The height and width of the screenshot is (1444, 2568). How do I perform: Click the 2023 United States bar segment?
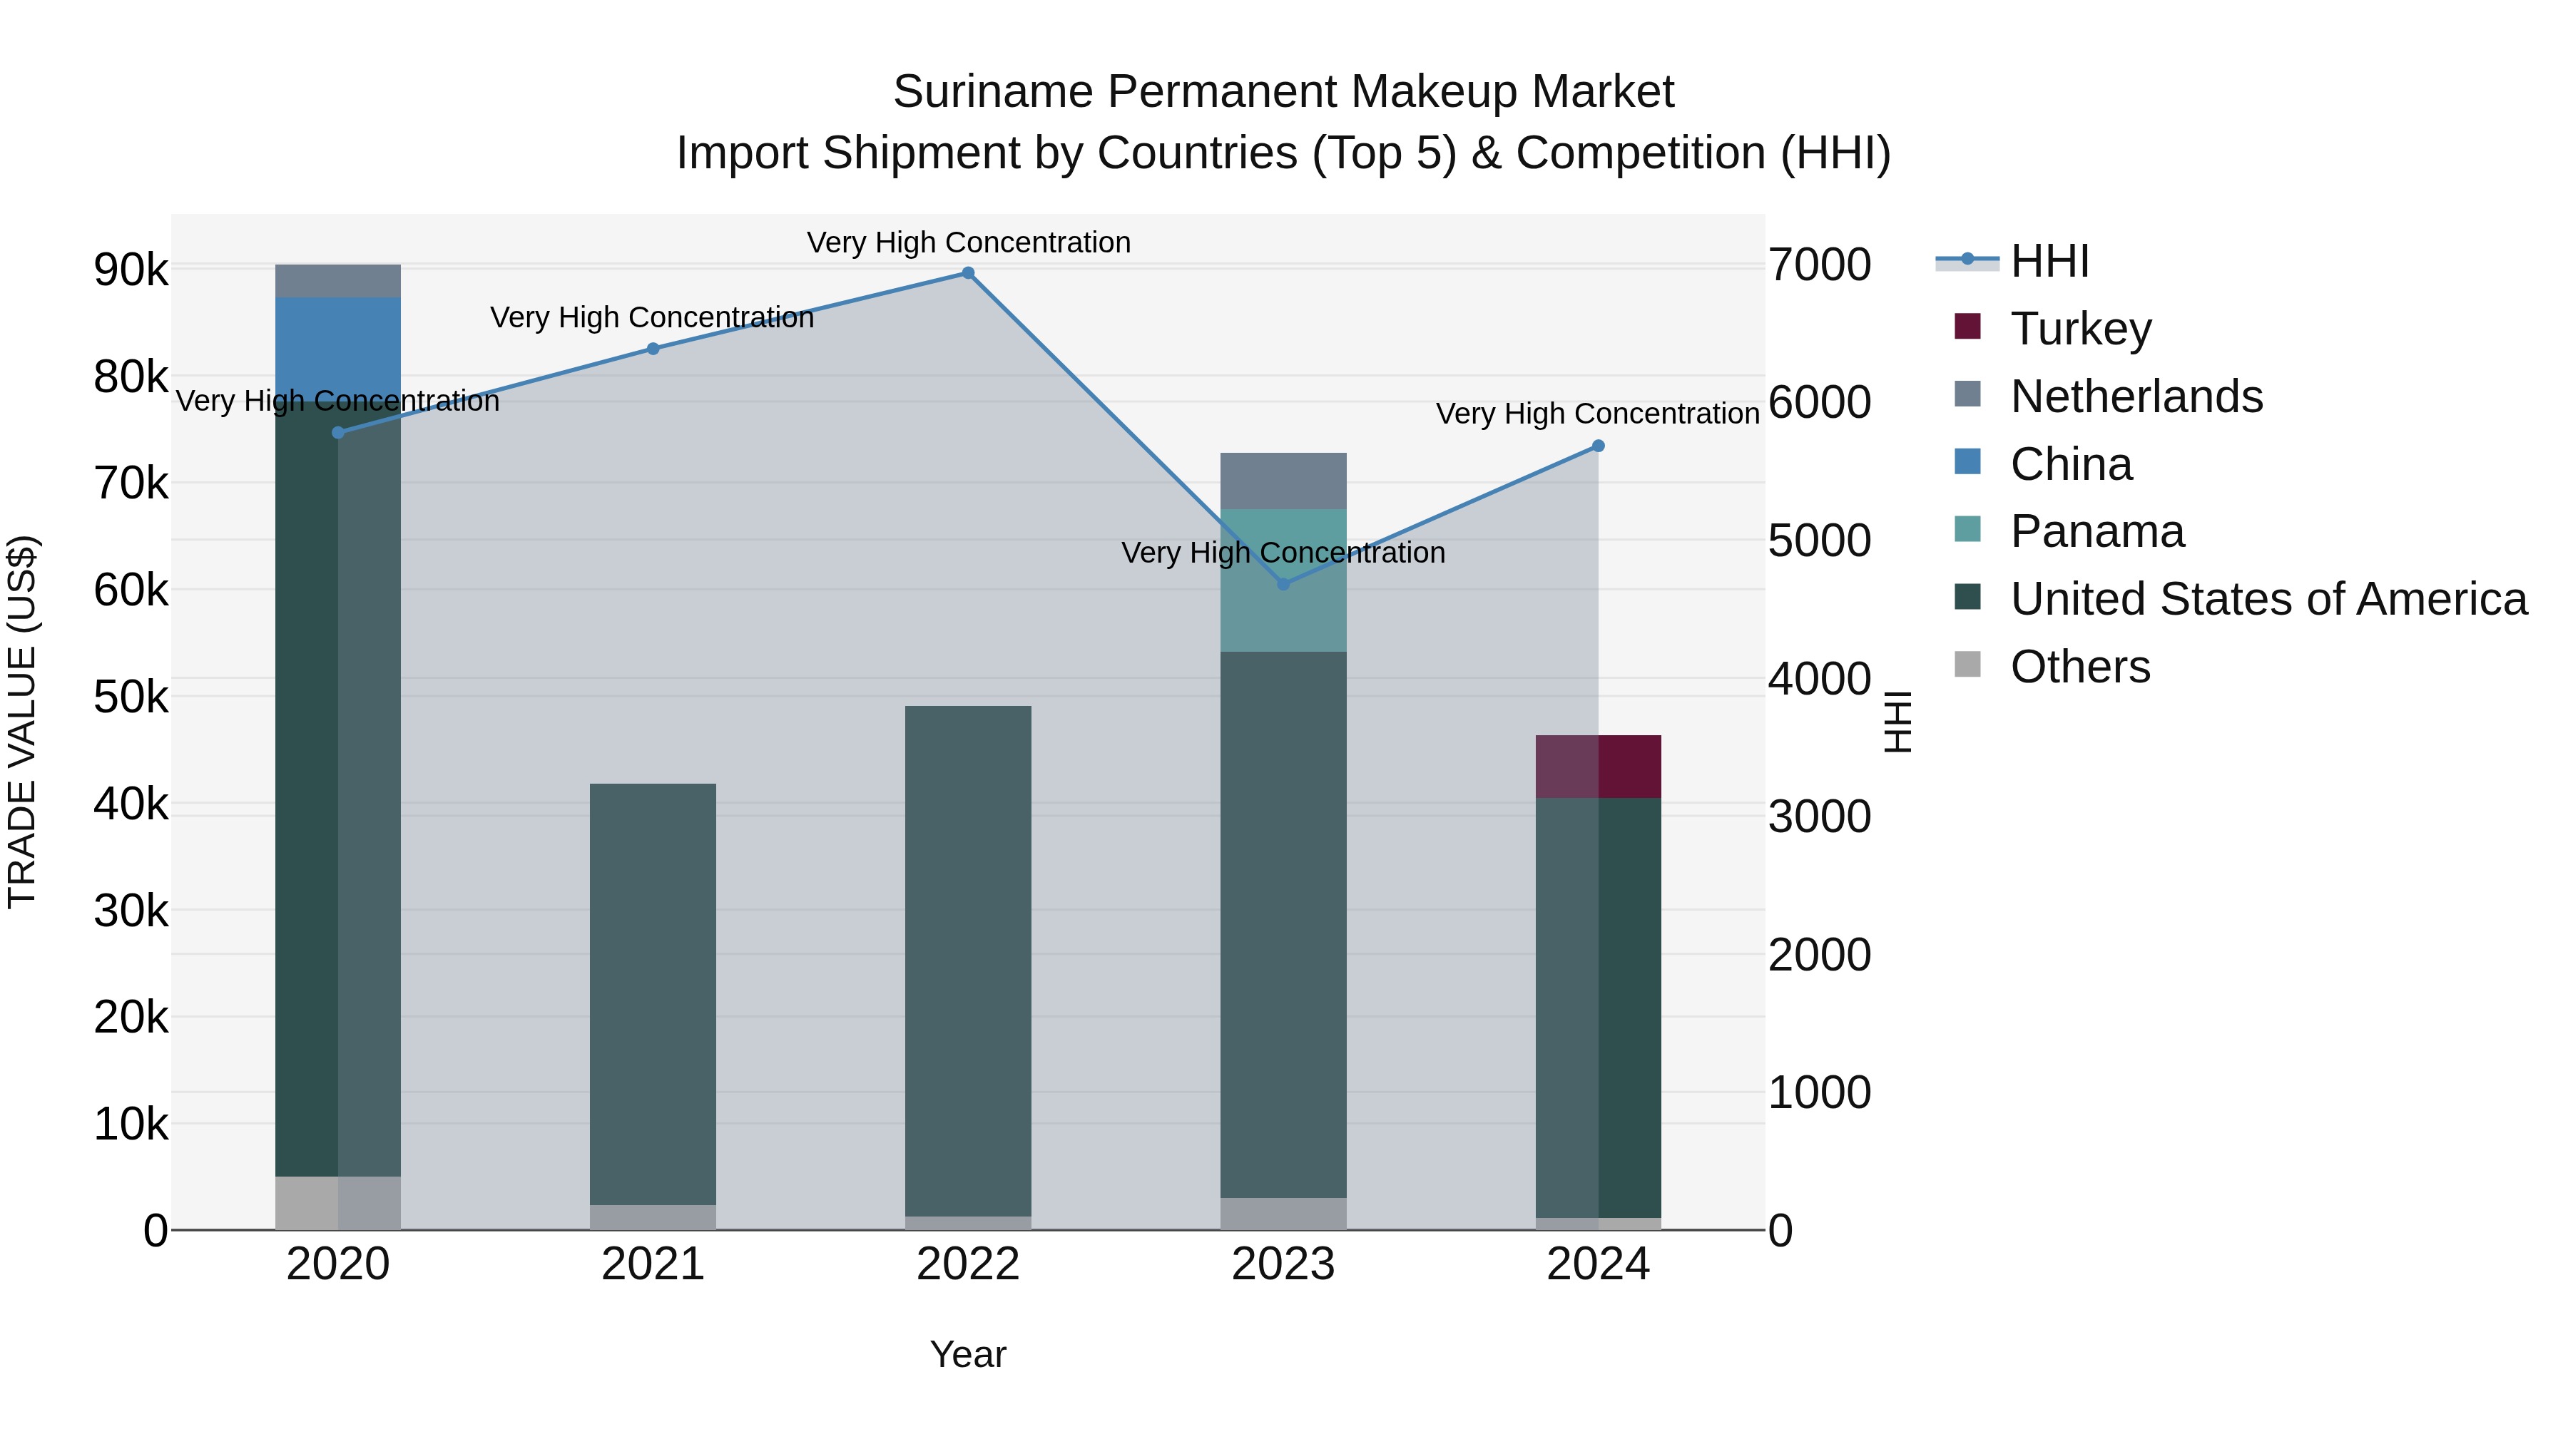1283,925
